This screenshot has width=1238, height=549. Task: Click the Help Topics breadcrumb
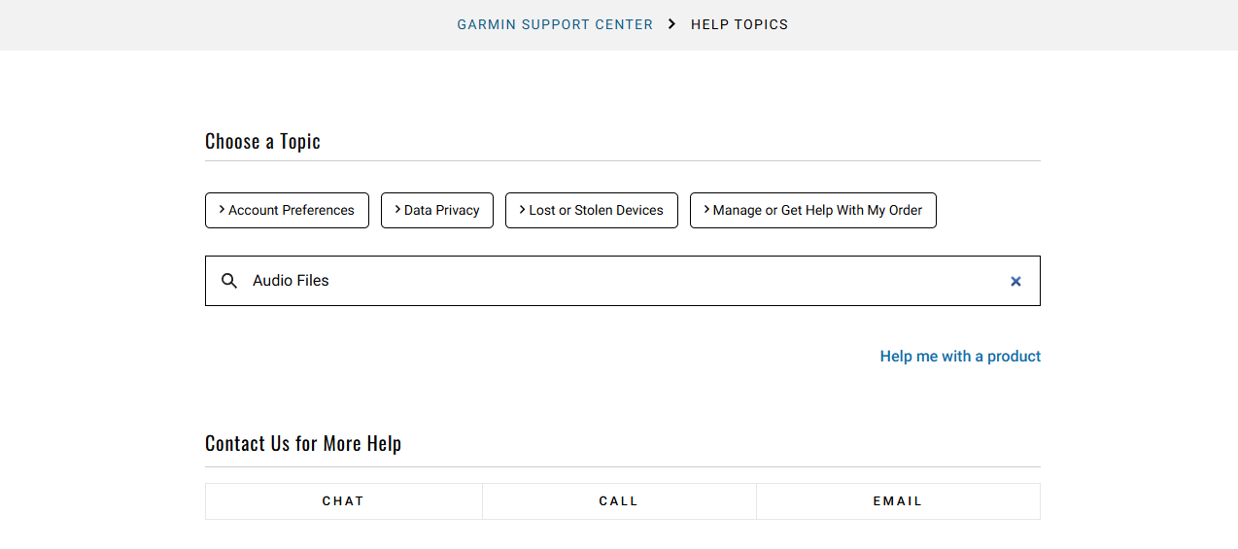click(739, 24)
